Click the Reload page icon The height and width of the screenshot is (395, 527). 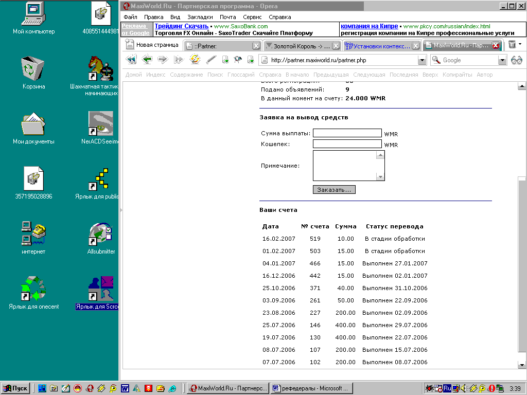pyautogui.click(x=195, y=60)
